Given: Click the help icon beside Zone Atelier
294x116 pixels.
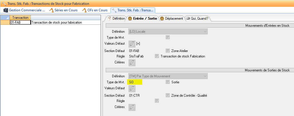Looking at the screenshot, I should click(x=168, y=51).
